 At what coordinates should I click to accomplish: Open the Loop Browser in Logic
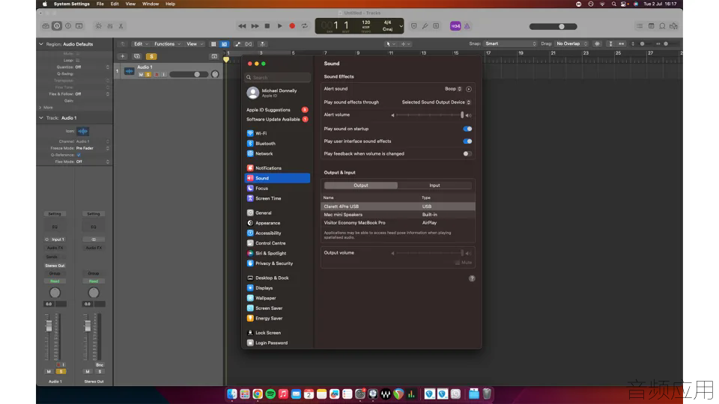click(662, 26)
